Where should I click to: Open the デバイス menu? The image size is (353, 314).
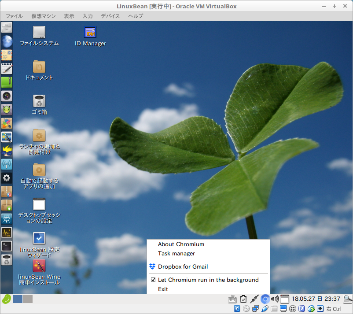110,16
